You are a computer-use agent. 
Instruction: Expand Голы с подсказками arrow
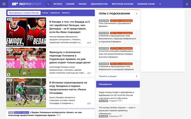(x=137, y=13)
